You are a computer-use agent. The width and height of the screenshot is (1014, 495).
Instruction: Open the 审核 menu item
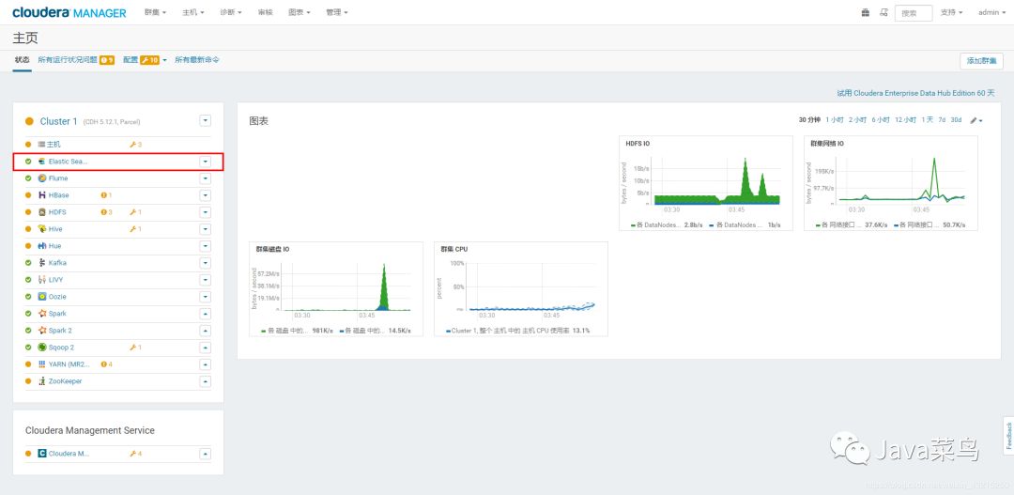pos(265,12)
